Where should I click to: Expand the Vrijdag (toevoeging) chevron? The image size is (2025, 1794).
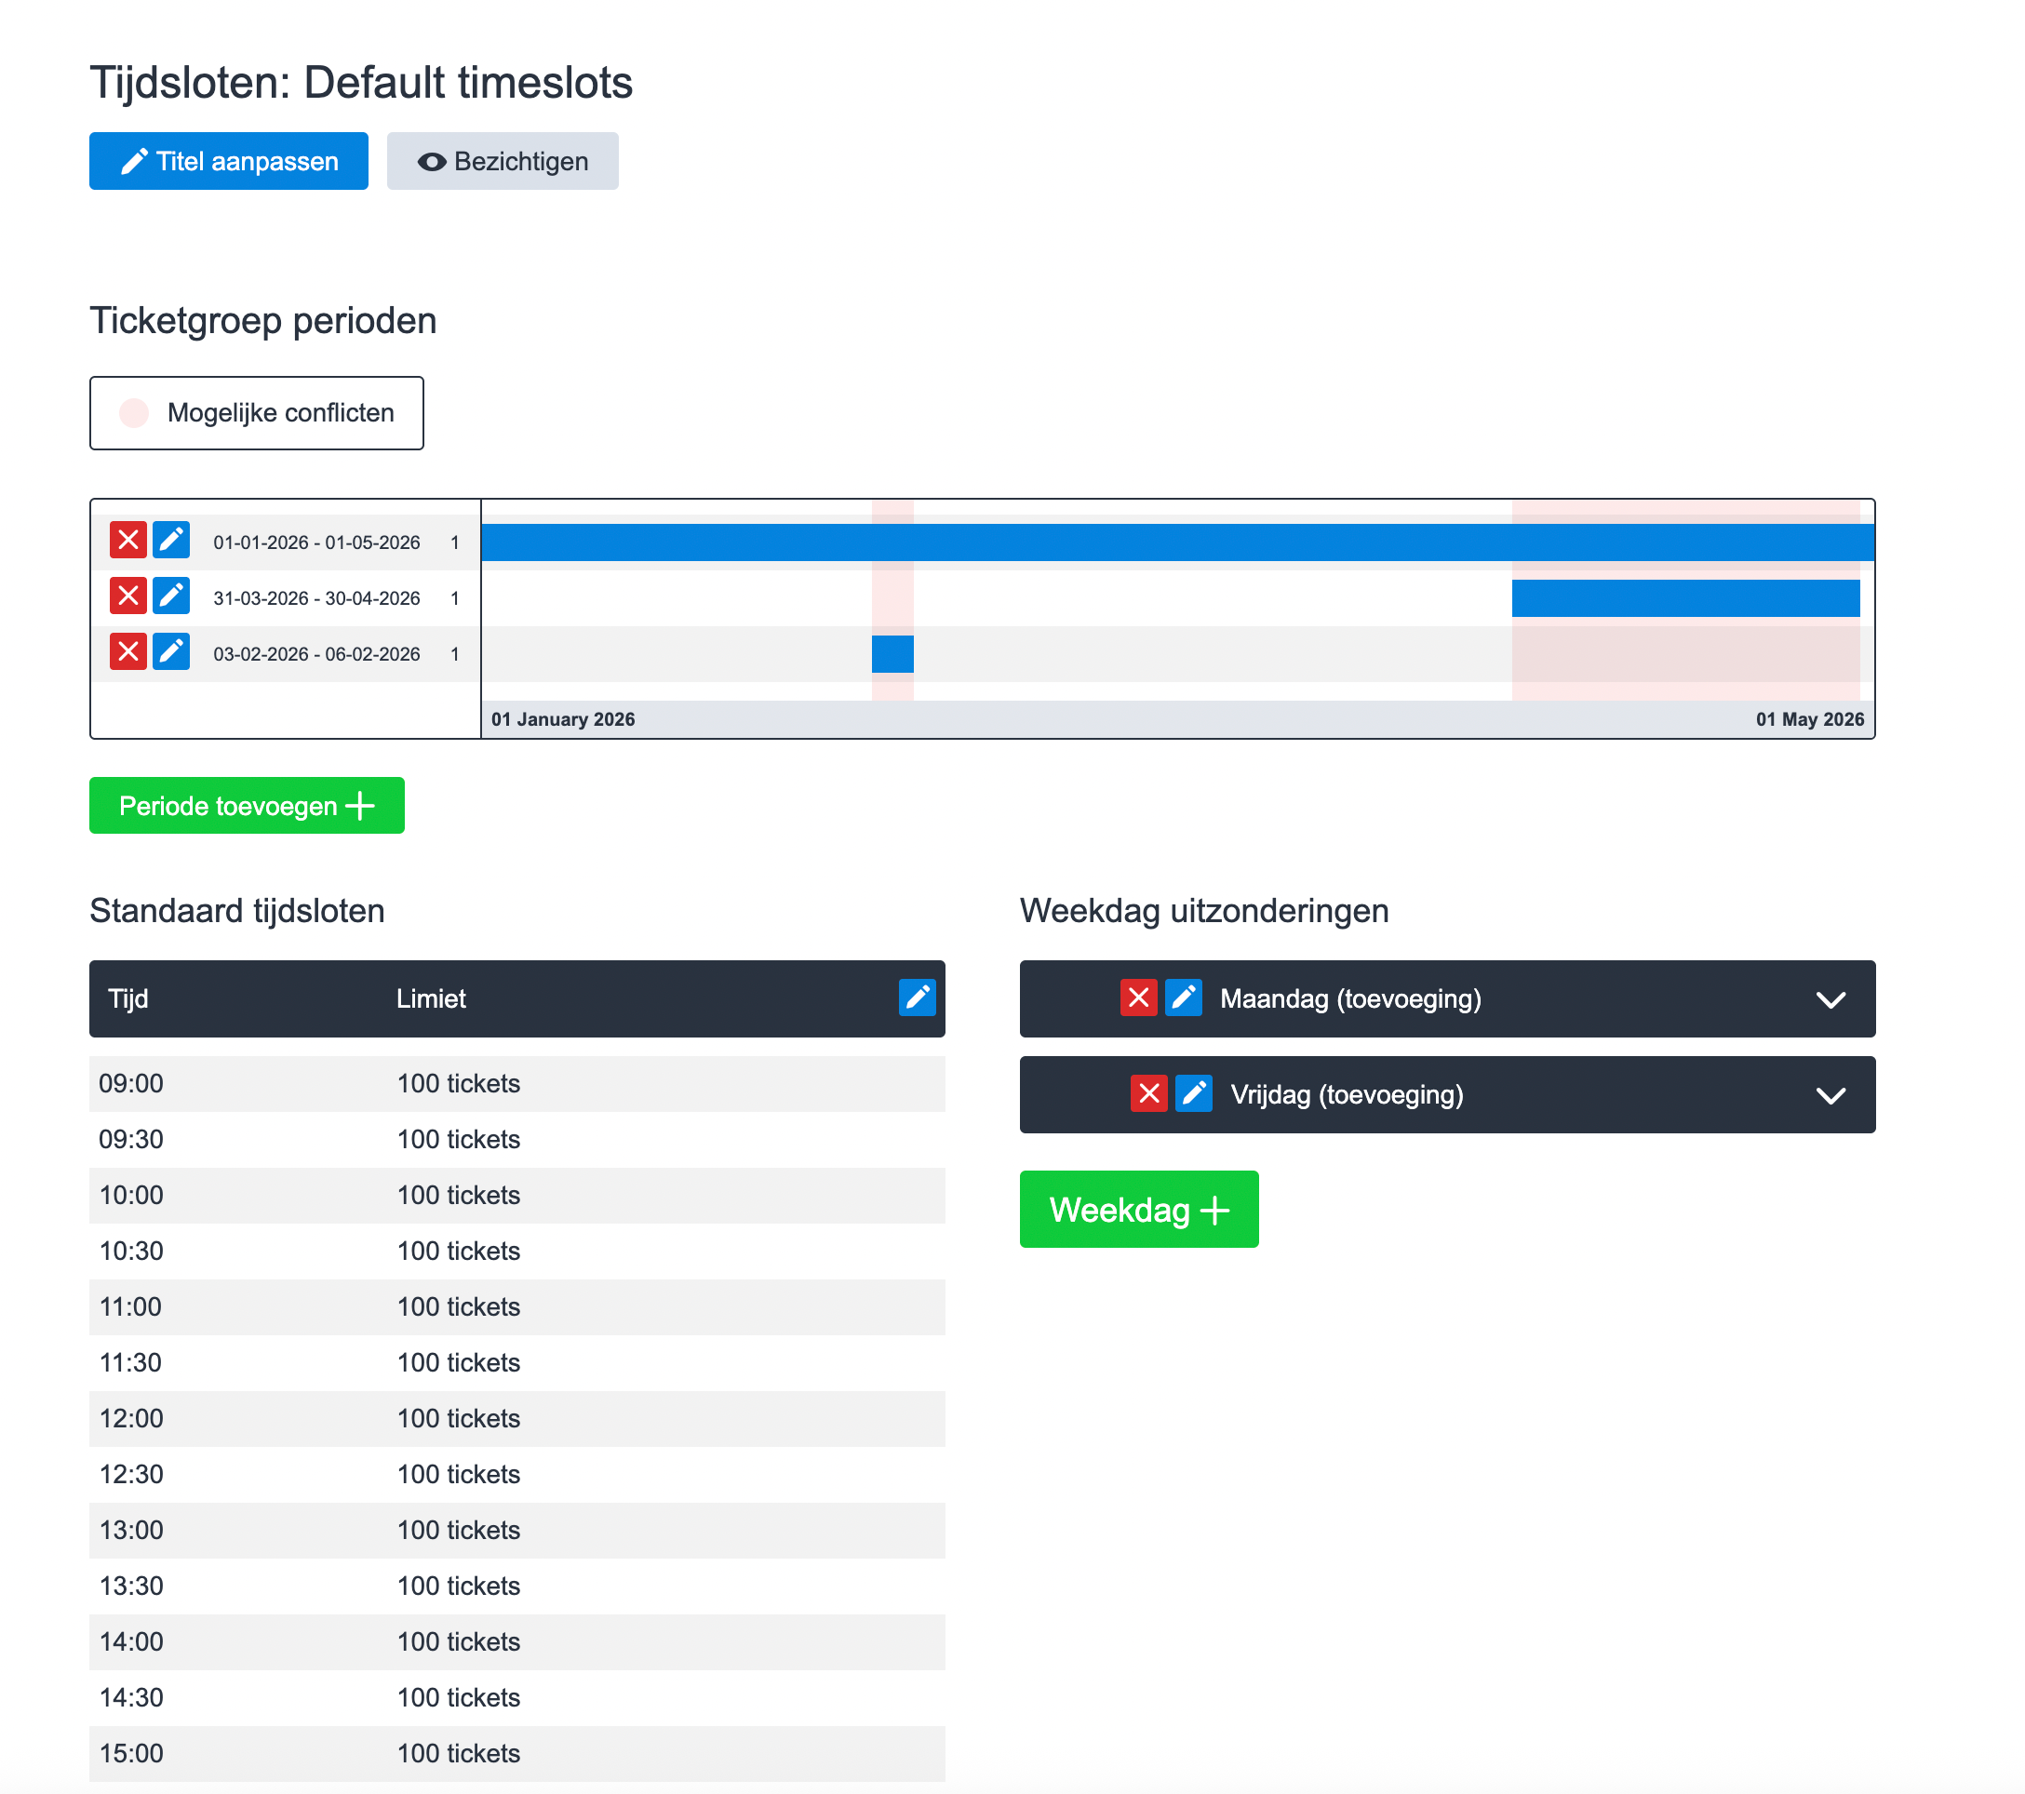coord(1830,1095)
